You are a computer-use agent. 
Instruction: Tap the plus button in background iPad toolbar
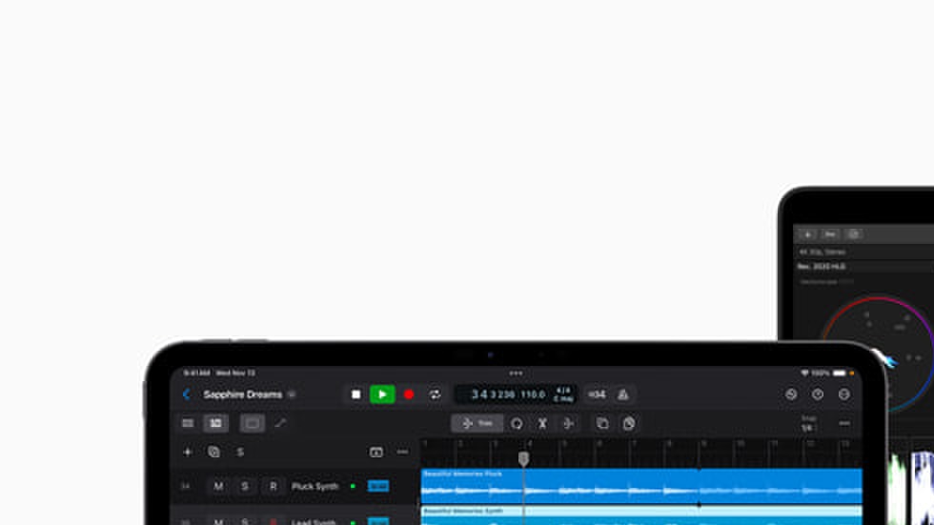tap(808, 234)
